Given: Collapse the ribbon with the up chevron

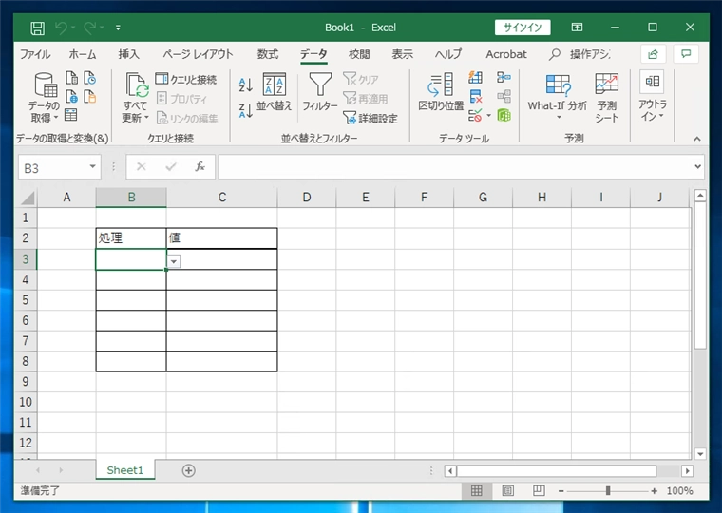Looking at the screenshot, I should tap(697, 139).
